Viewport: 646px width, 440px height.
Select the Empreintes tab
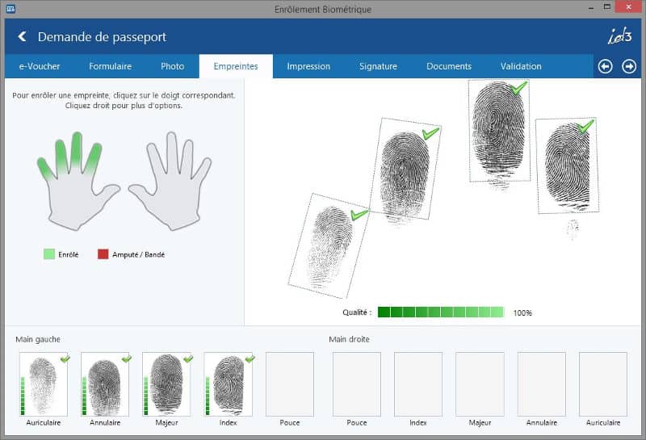point(236,66)
